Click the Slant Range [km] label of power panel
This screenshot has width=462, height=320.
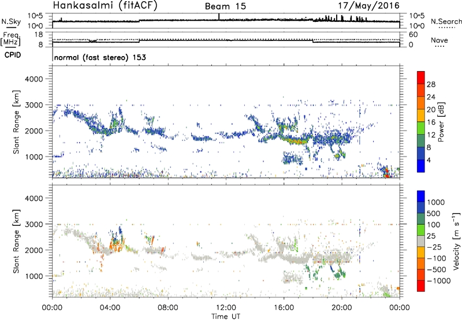pyautogui.click(x=17, y=122)
